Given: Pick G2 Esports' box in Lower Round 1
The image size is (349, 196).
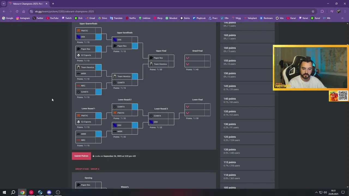Looking at the screenshot, I should click(x=98, y=122).
